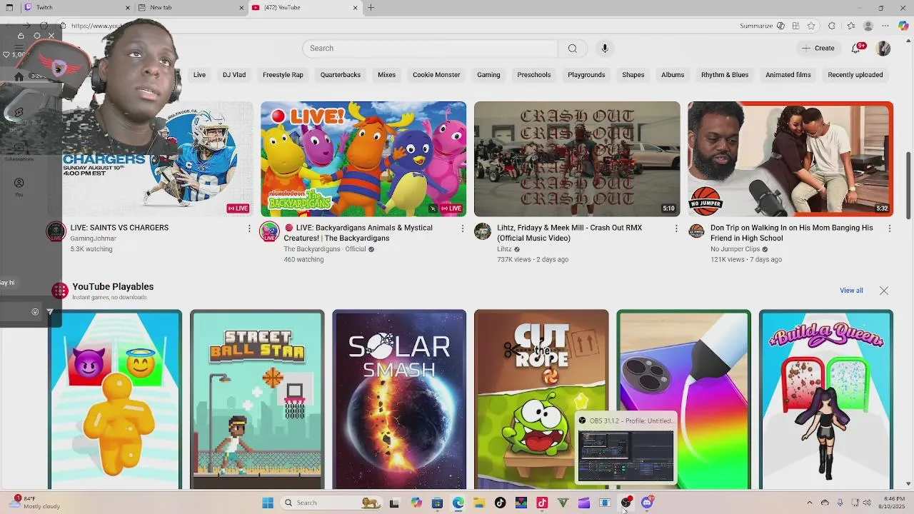The height and width of the screenshot is (514, 914).
Task: Activate voice search microphone icon
Action: (x=604, y=49)
